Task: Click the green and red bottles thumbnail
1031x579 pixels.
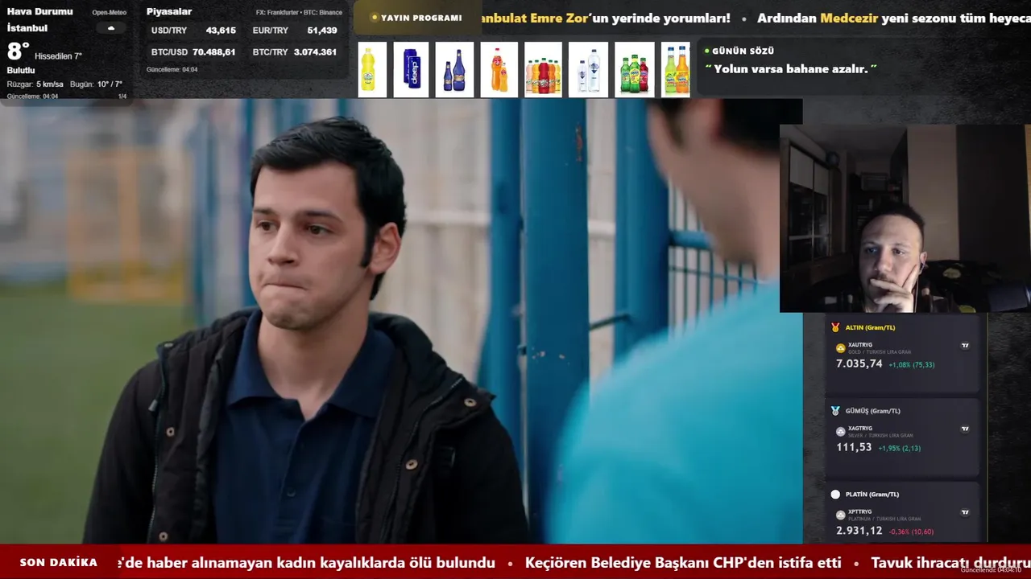Action: 635,70
